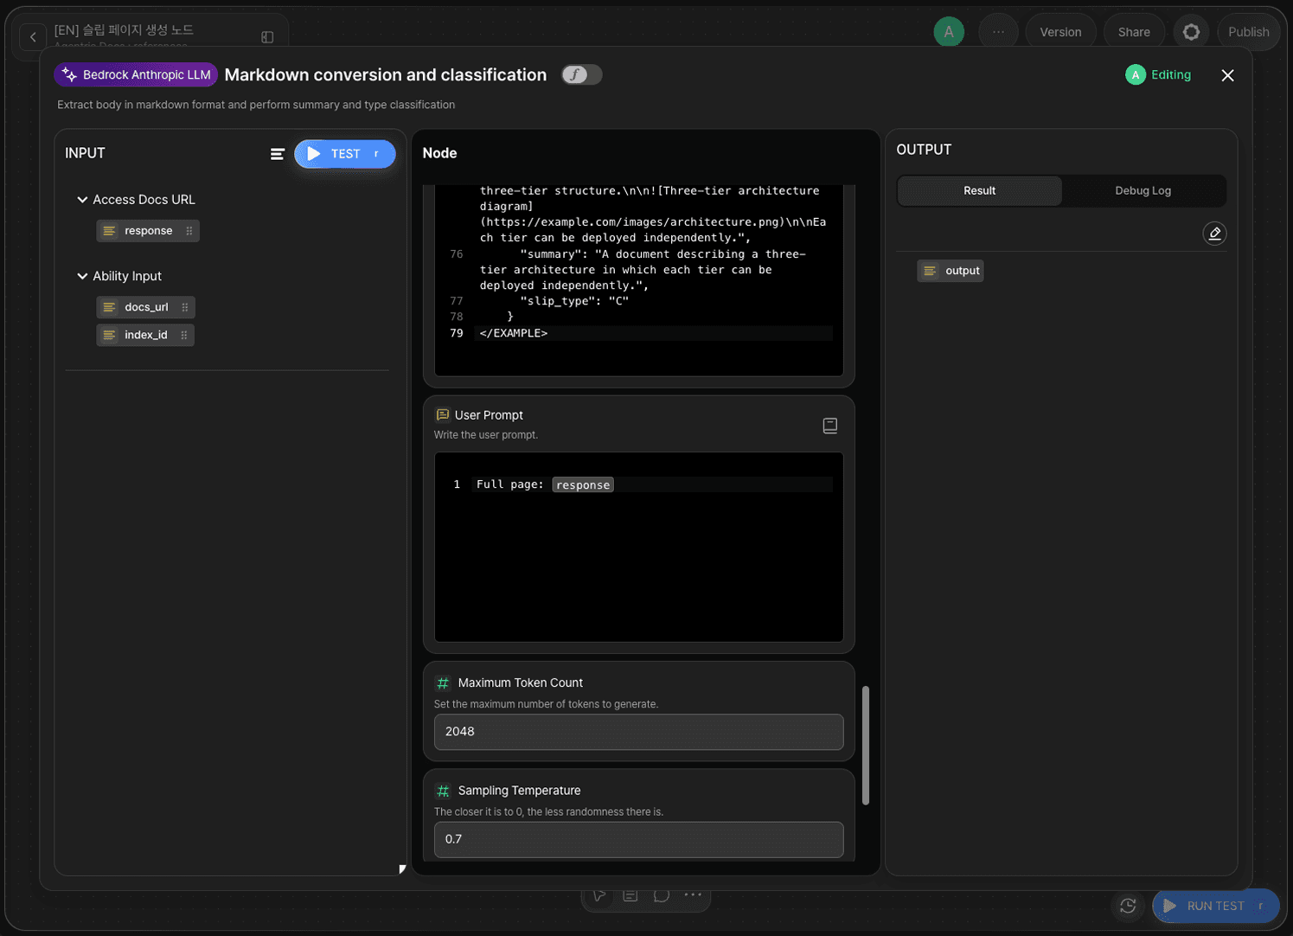Grab the drag handle on the response chip

(189, 231)
